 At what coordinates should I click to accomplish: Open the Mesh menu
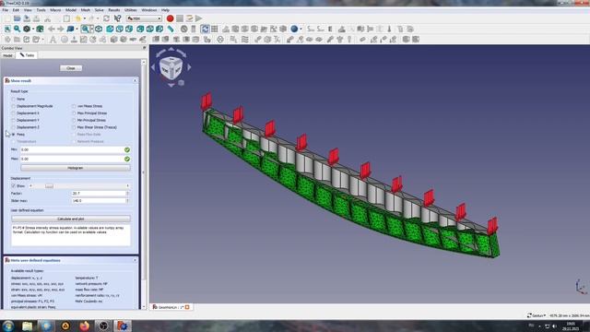tap(86, 10)
